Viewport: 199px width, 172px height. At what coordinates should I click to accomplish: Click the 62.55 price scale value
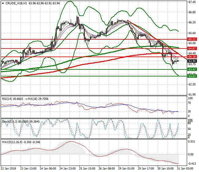point(192,84)
